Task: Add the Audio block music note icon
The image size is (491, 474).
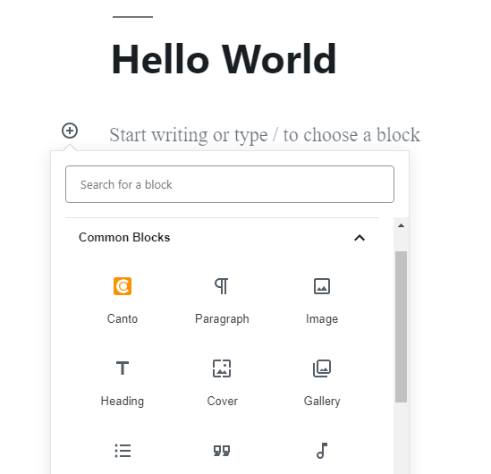Action: [x=322, y=451]
